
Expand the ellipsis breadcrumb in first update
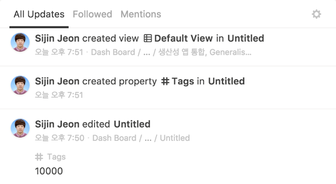[x=147, y=53]
